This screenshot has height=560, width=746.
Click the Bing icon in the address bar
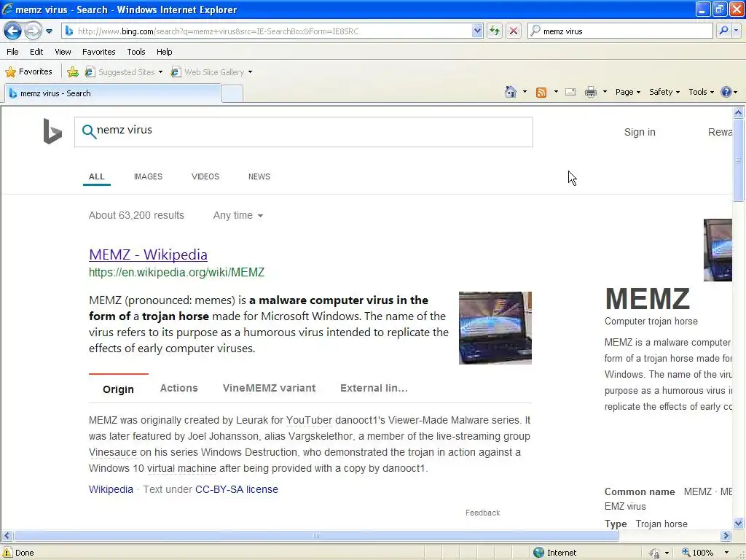tap(69, 31)
